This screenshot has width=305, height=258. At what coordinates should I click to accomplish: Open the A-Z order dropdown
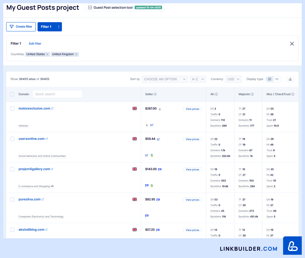tap(198, 79)
